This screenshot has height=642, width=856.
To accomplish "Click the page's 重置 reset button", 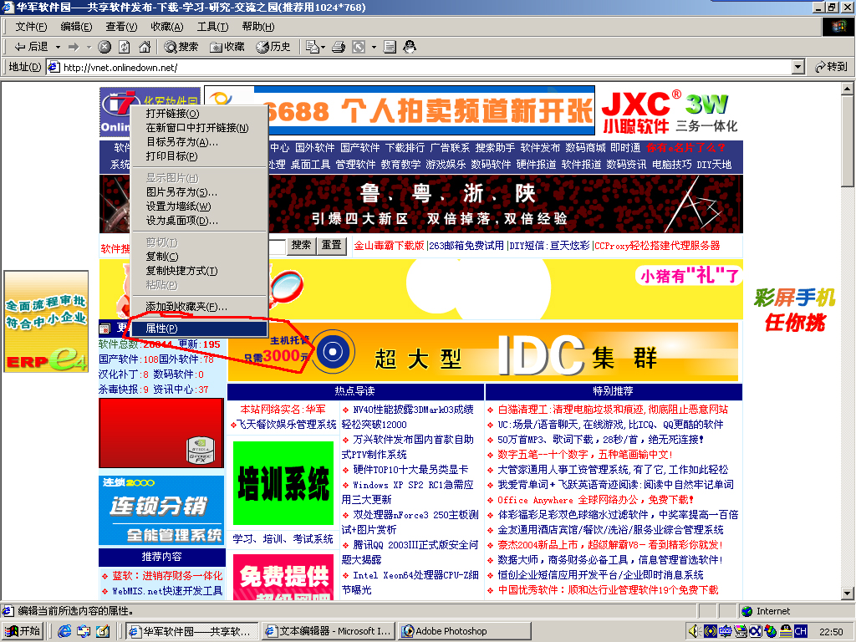I will 331,245.
